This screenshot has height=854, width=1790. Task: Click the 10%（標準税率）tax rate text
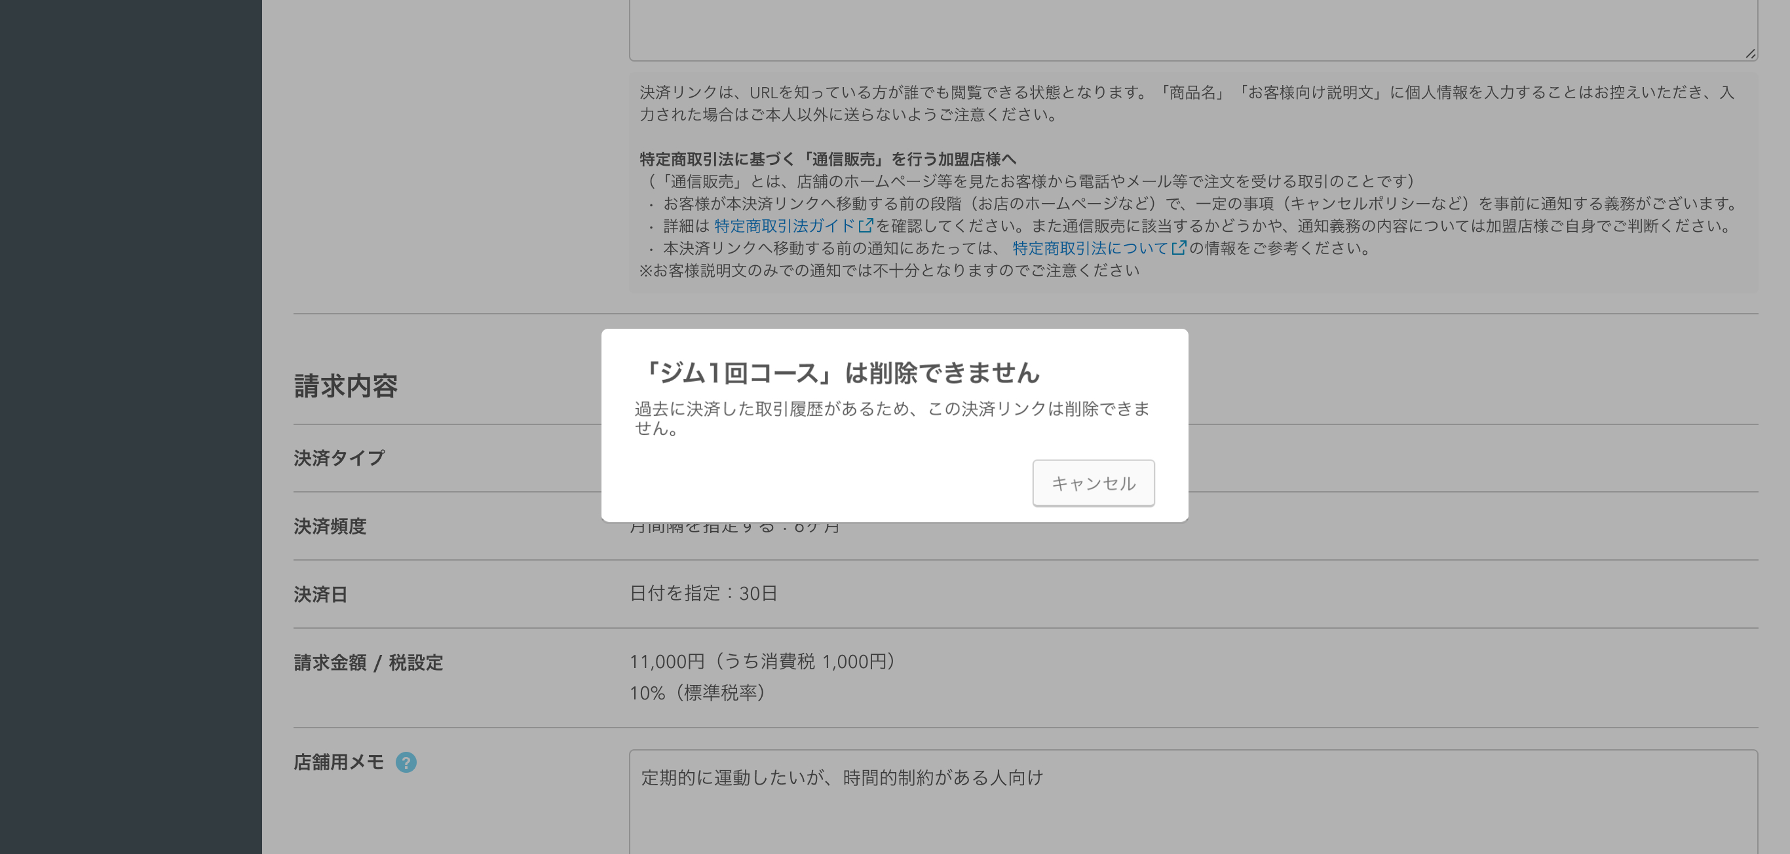click(x=697, y=693)
